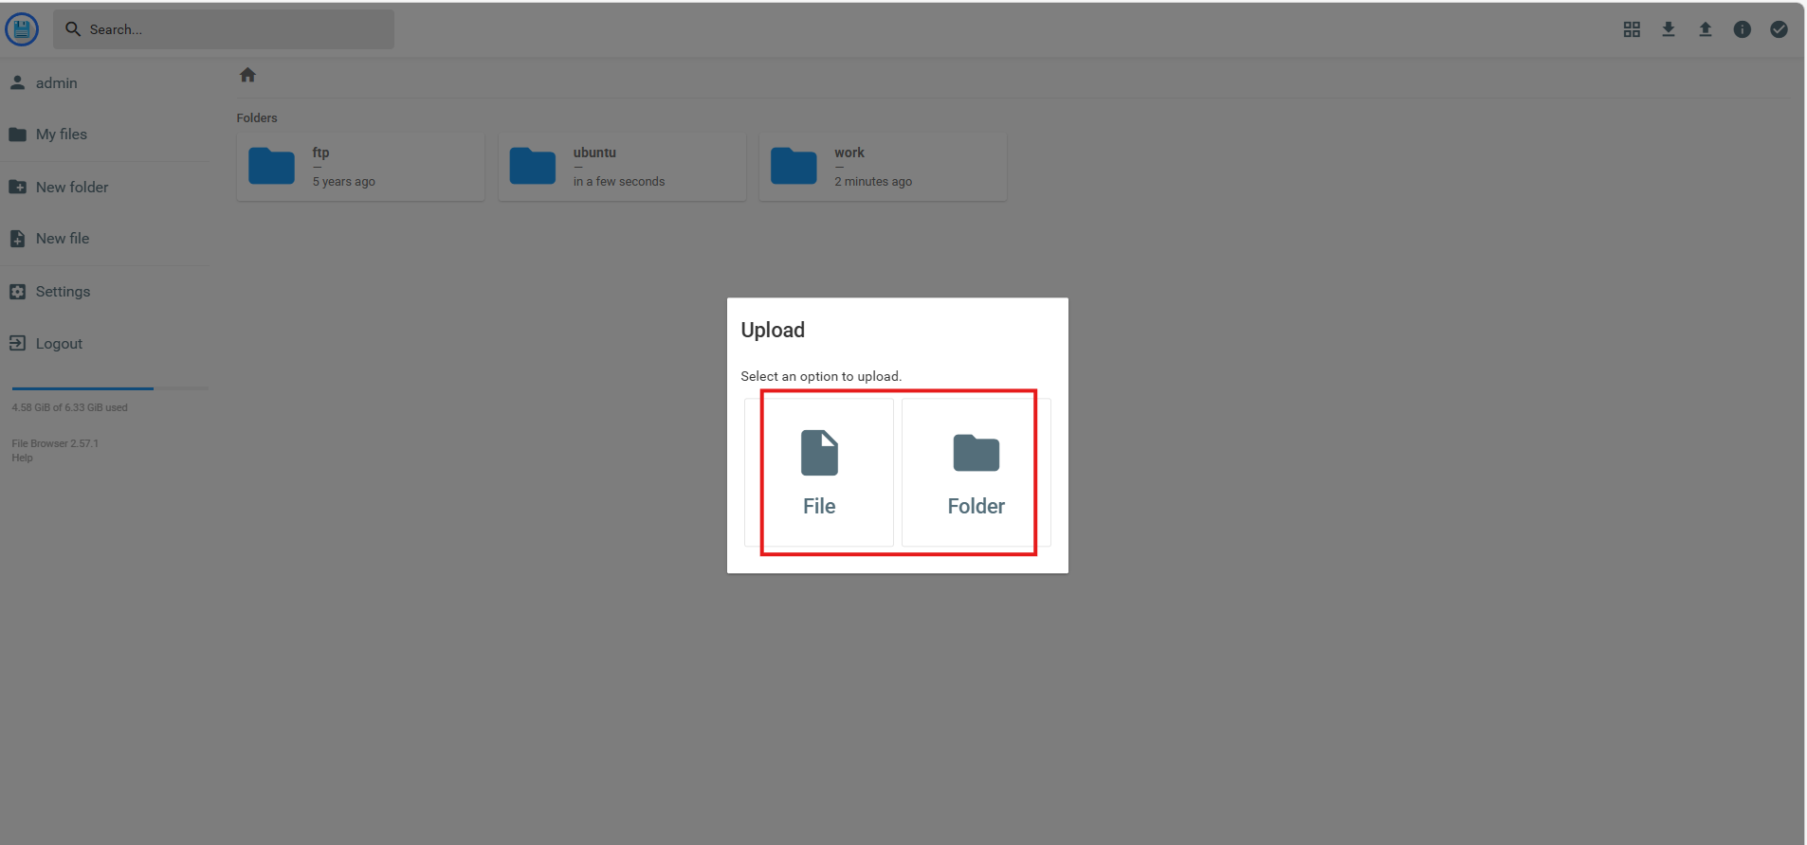The width and height of the screenshot is (1807, 845).
Task: Choose Folder option in Upload dialog
Action: tap(976, 472)
